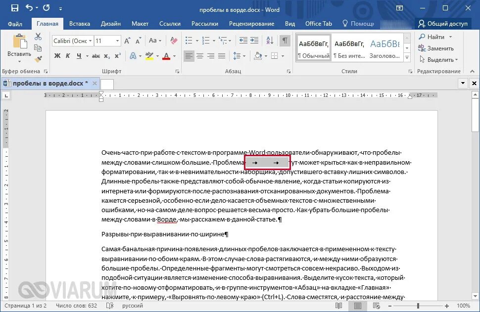Click the Заменить button
Image resolution: width=480 pixels, height=312 pixels.
(x=436, y=48)
